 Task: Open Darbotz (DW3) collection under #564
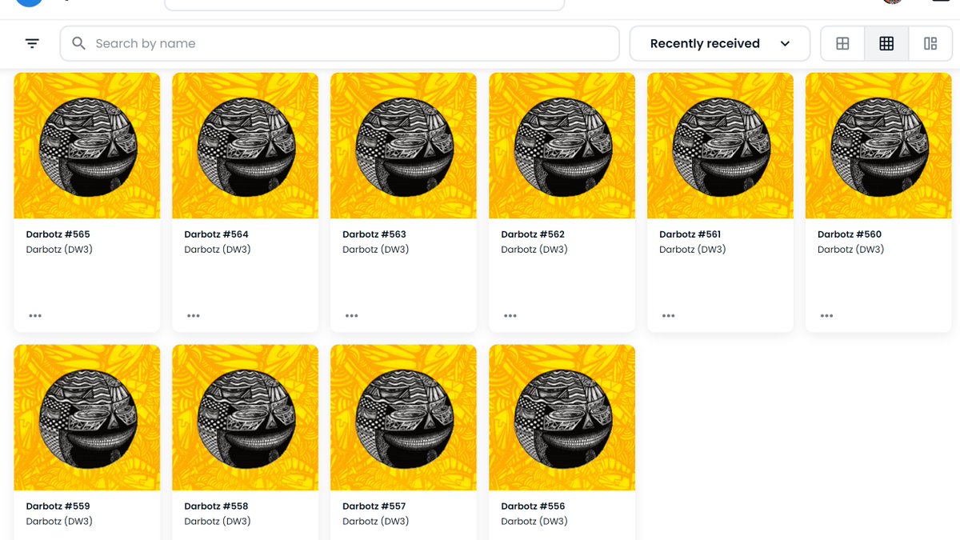[218, 250]
